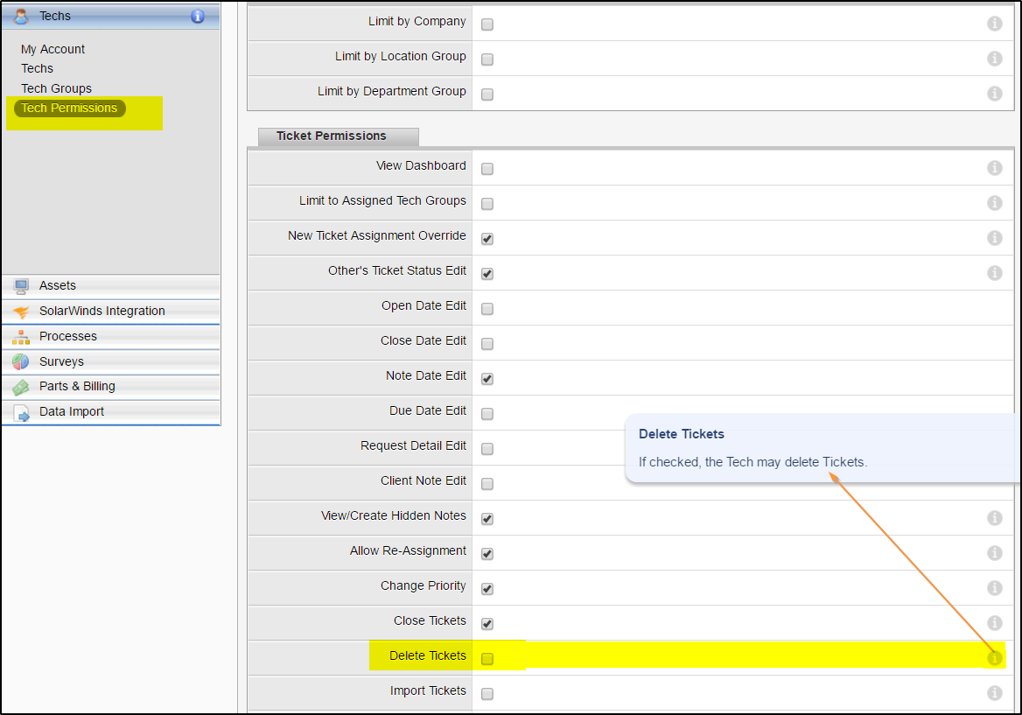1022x715 pixels.
Task: Check the View Dashboard checkbox
Action: 486,170
